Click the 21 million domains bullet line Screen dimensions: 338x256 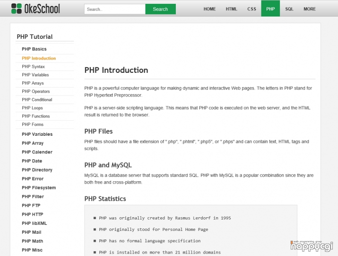160,252
